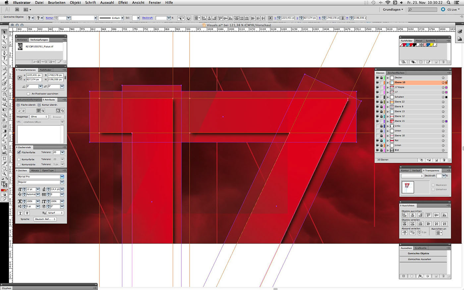This screenshot has width=464, height=290.
Task: Enable the Konturfarbe checkbox
Action: pyautogui.click(x=19, y=159)
